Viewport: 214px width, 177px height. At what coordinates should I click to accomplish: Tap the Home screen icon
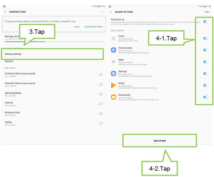(x=113, y=50)
